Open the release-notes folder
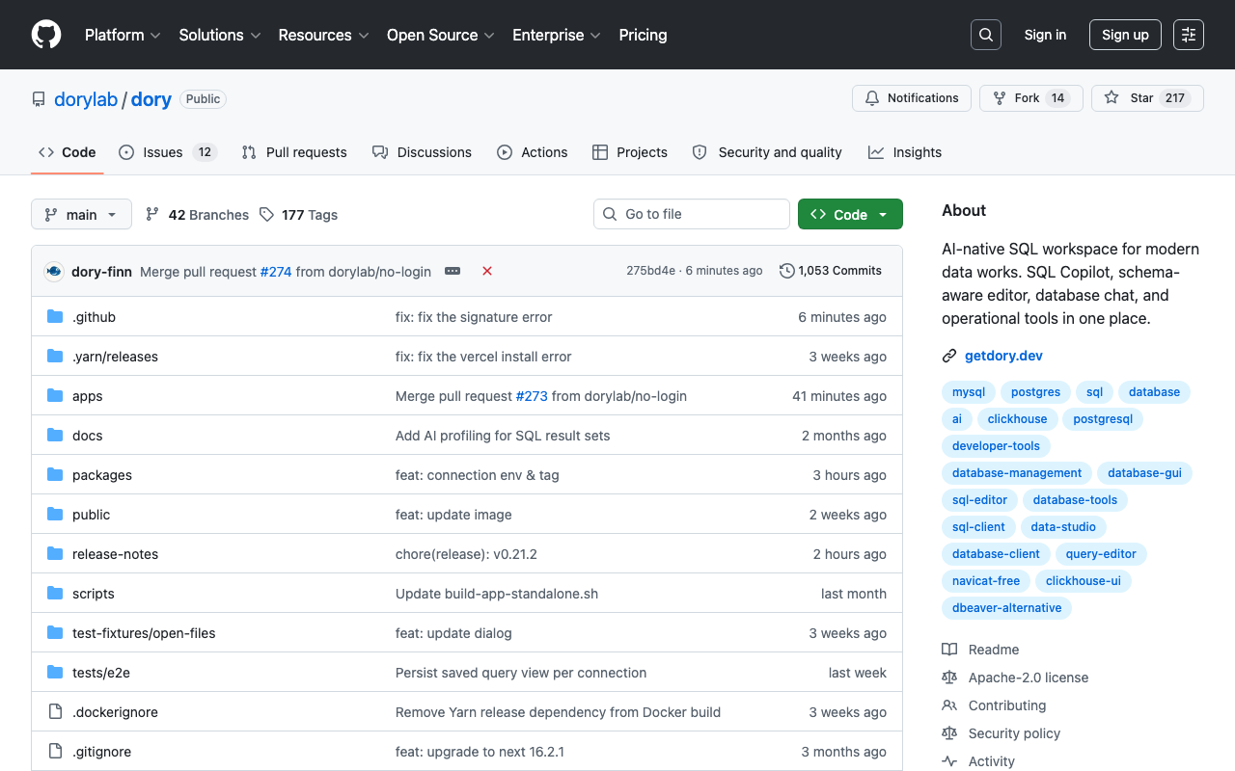 (115, 554)
